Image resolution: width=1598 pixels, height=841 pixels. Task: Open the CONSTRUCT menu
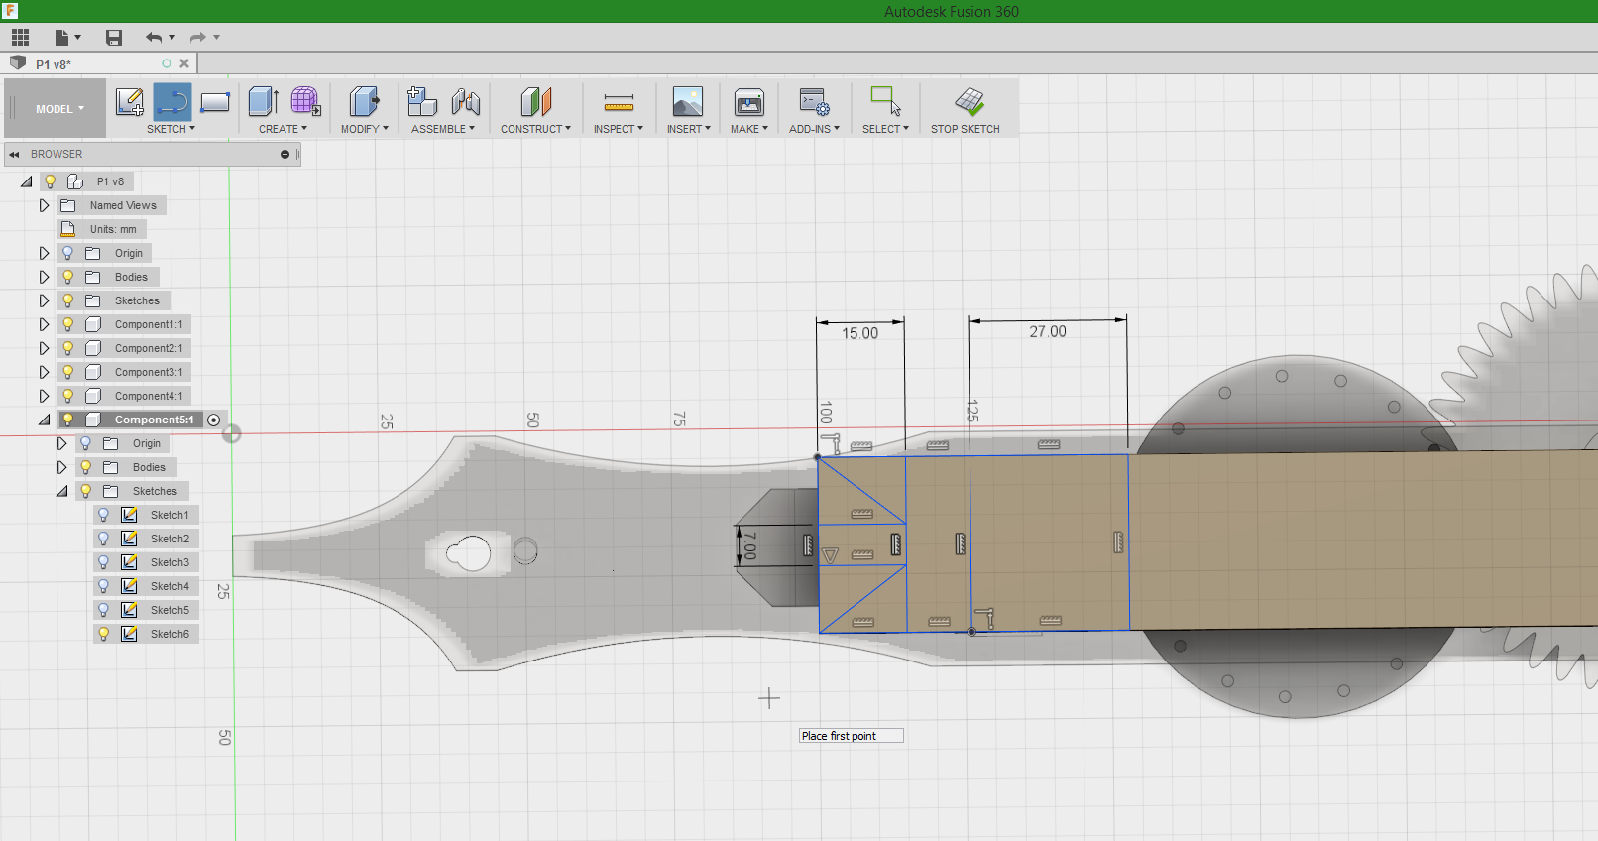pyautogui.click(x=535, y=129)
